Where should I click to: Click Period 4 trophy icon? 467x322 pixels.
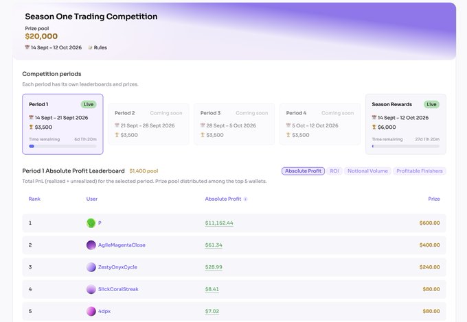pyautogui.click(x=288, y=135)
